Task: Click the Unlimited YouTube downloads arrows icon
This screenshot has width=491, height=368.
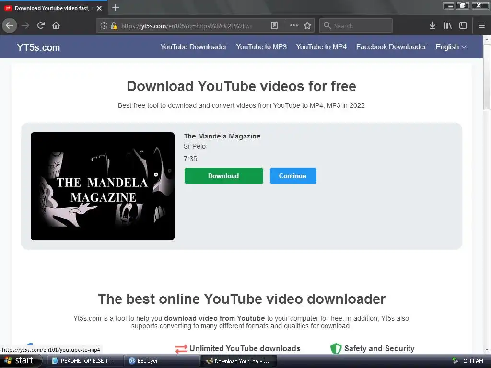Action: click(181, 349)
